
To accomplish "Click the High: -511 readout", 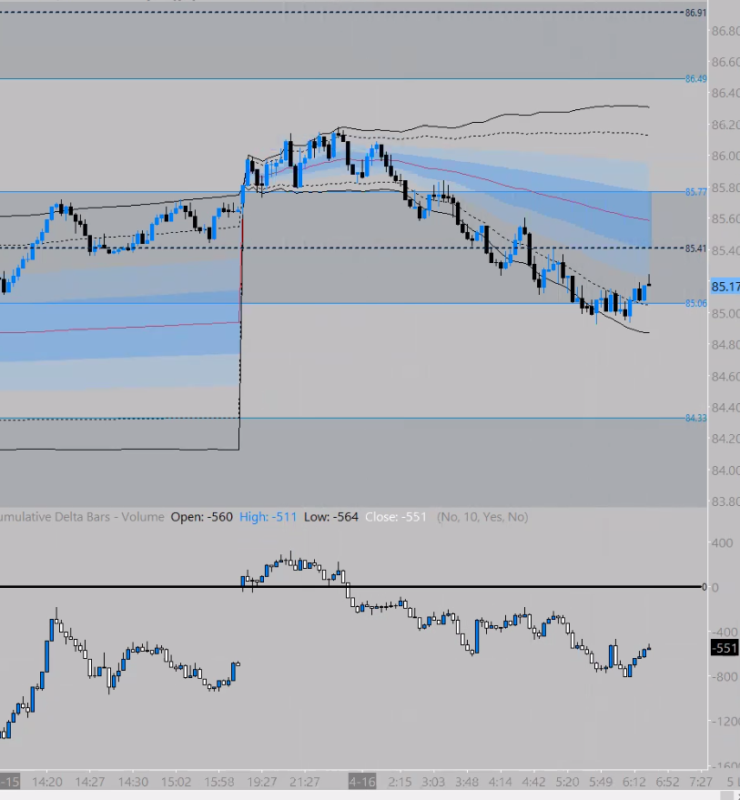I will point(268,517).
